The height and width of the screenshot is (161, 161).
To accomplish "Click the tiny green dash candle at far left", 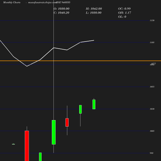I will click(14, 144).
